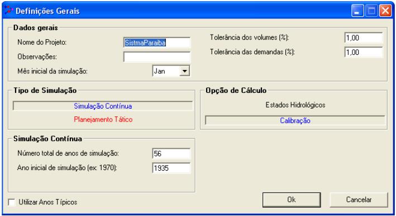Click the Tolerância dos volumes (%) label

tap(249, 37)
